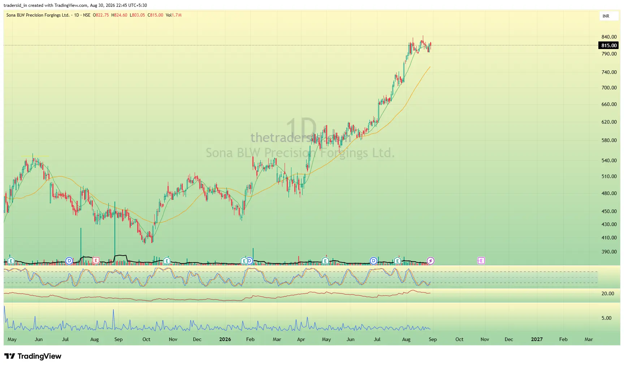Click the 620.00 price axis label
The height and width of the screenshot is (367, 624).
click(609, 122)
